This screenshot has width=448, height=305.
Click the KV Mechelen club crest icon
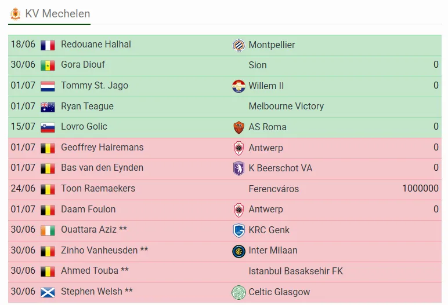[15, 14]
